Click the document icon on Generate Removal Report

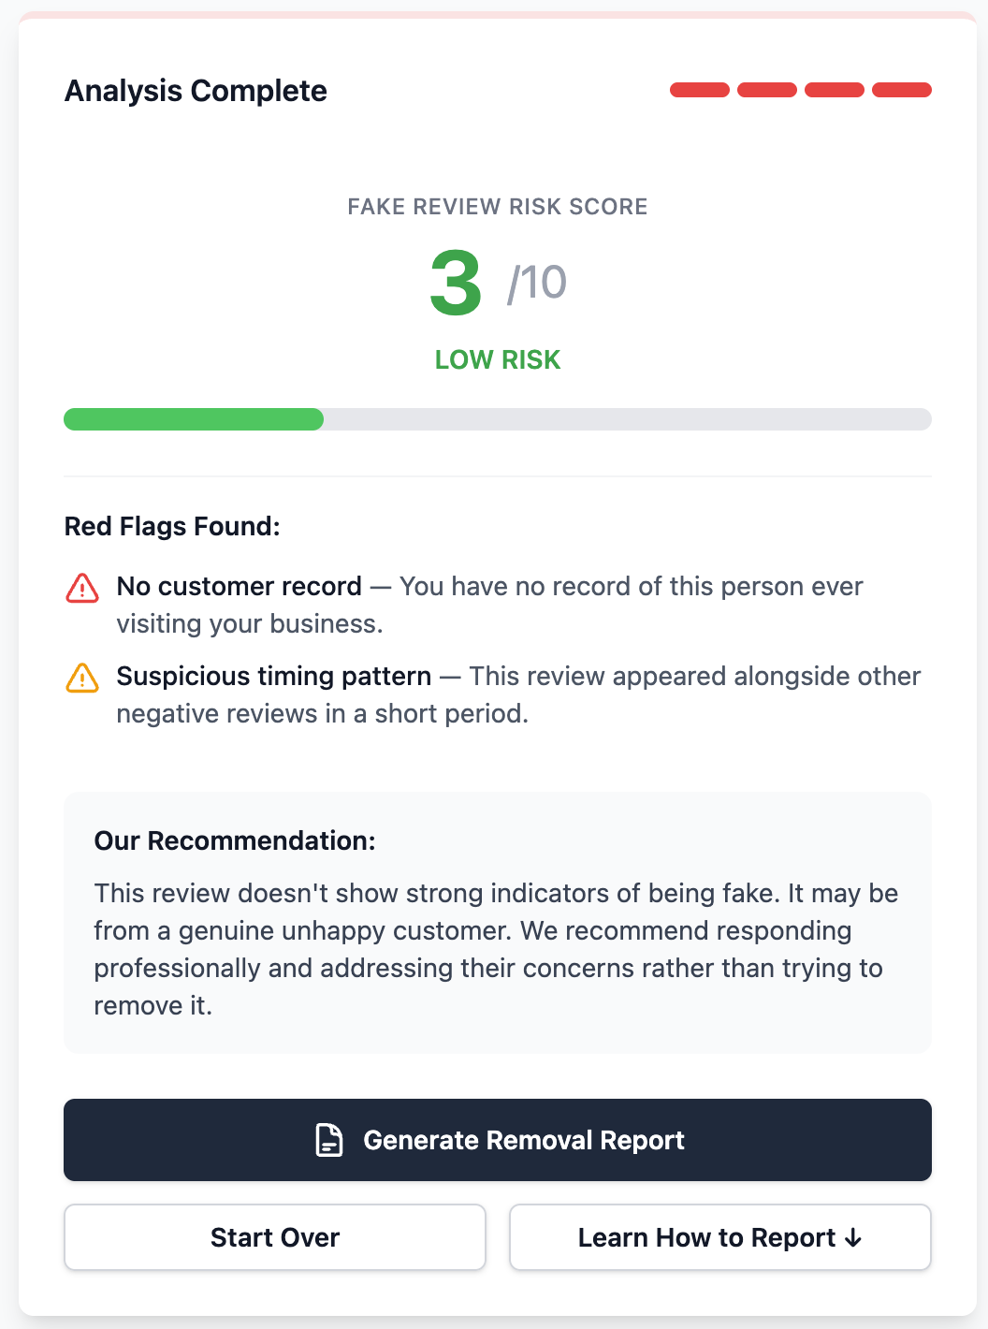coord(328,1140)
